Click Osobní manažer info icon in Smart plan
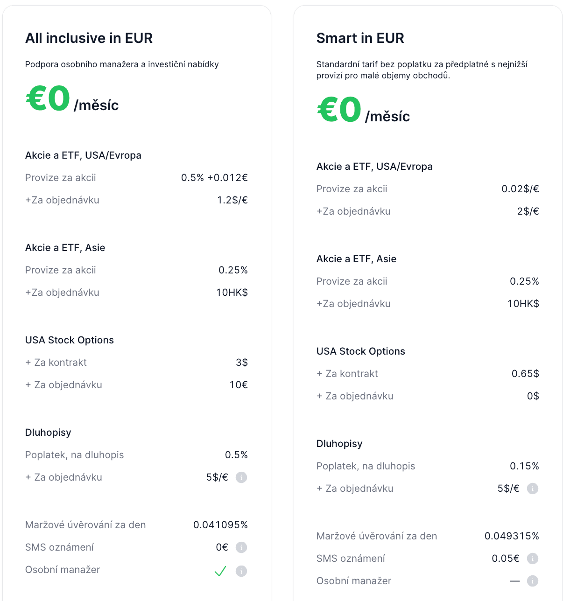 [532, 581]
